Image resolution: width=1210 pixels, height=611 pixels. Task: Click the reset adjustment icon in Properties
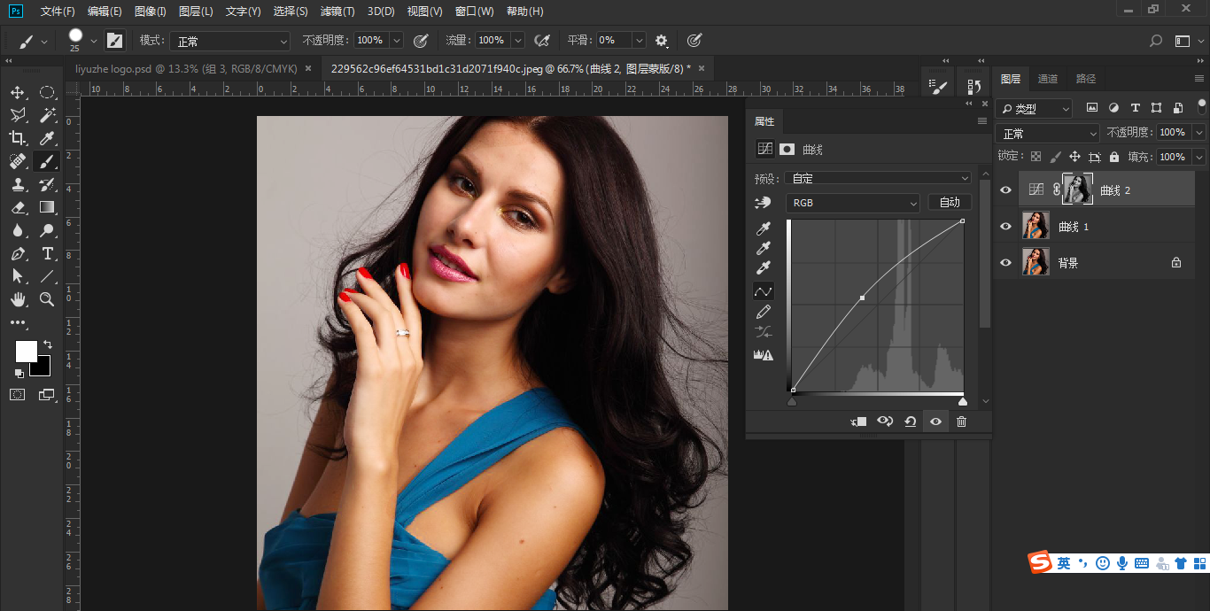tap(910, 422)
